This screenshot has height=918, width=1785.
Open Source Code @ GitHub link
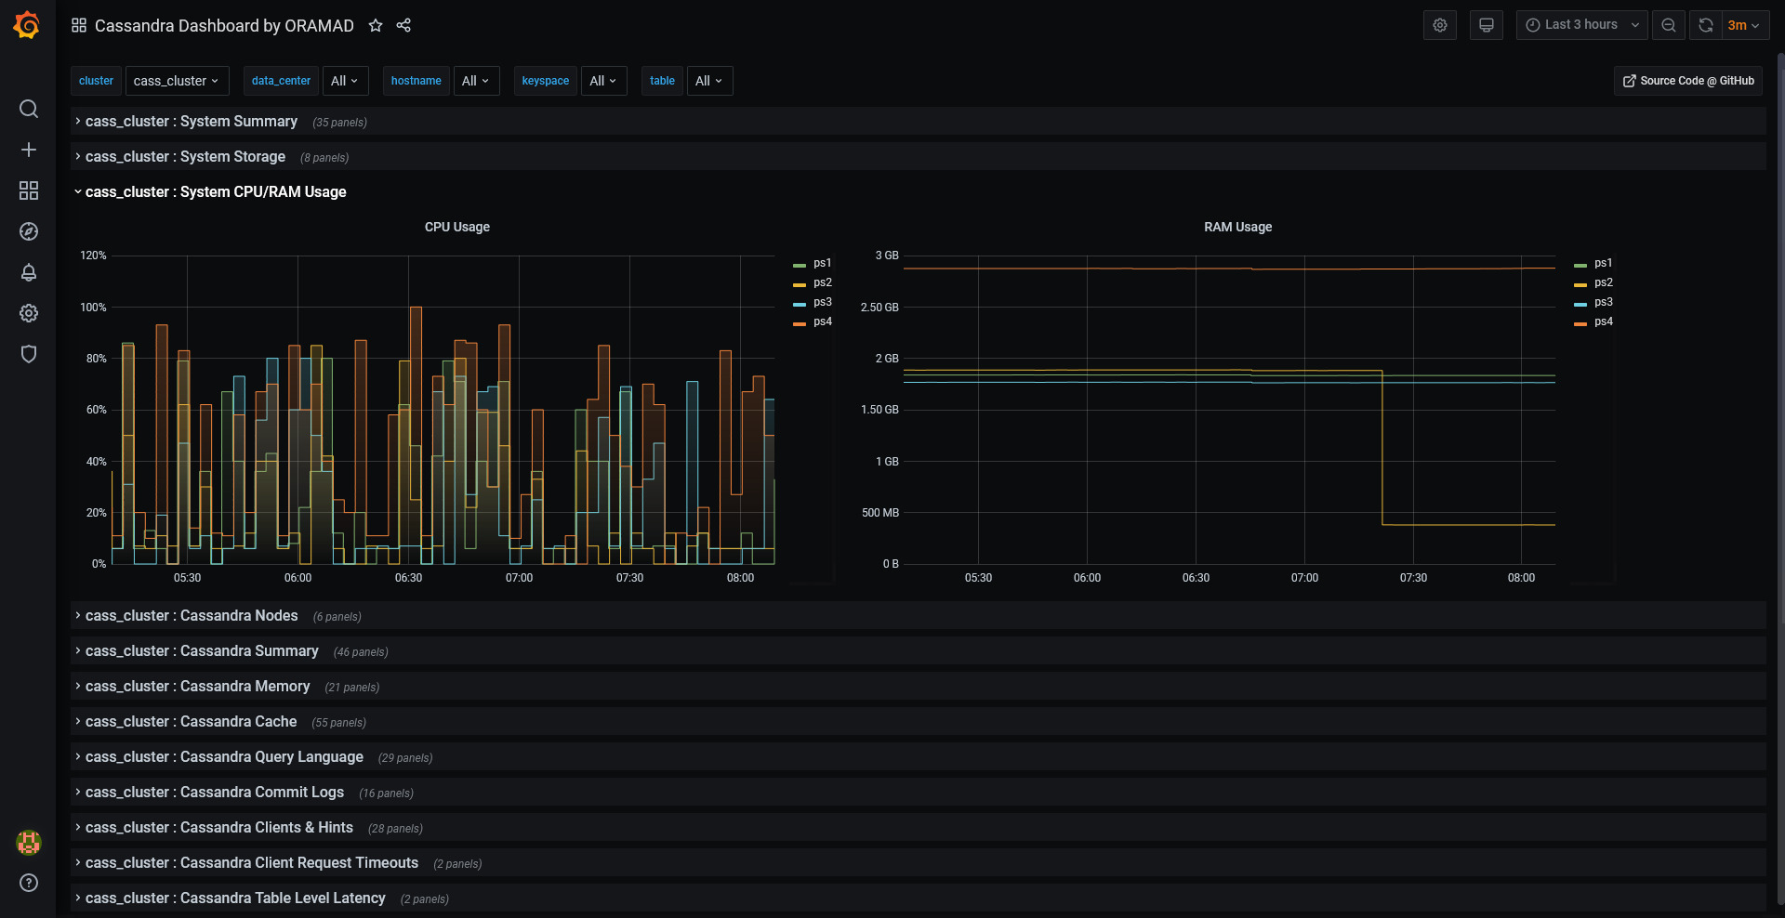click(1688, 81)
